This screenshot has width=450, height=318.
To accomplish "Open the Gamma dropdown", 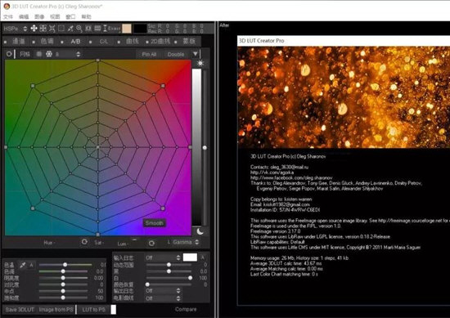I will 186,242.
